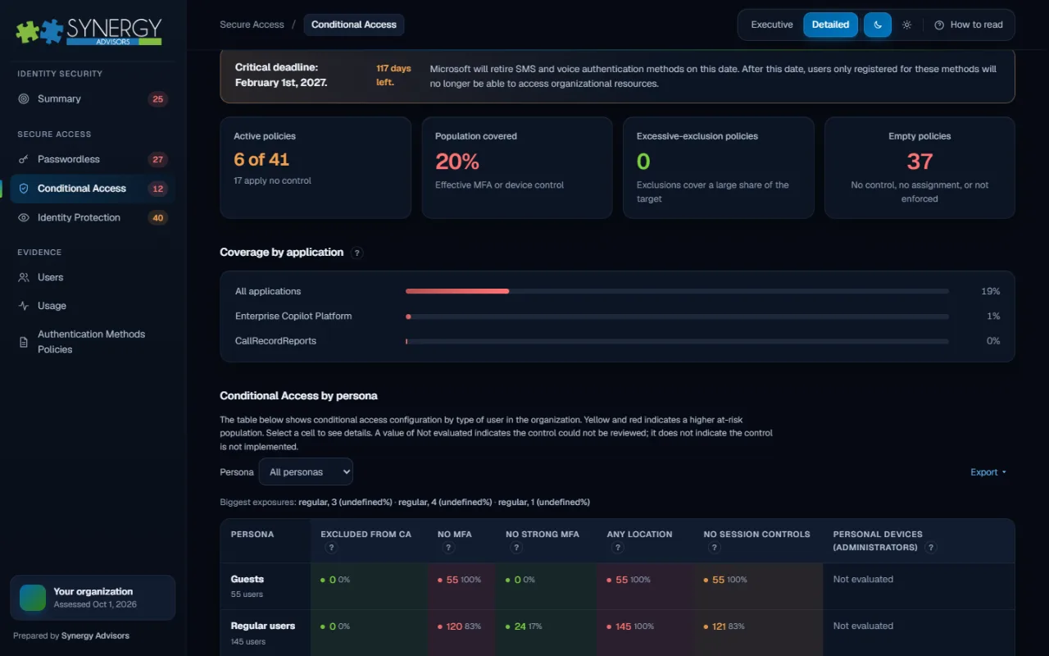This screenshot has width=1049, height=656.
Task: Open Regular users Any Location cell
Action: point(645,632)
